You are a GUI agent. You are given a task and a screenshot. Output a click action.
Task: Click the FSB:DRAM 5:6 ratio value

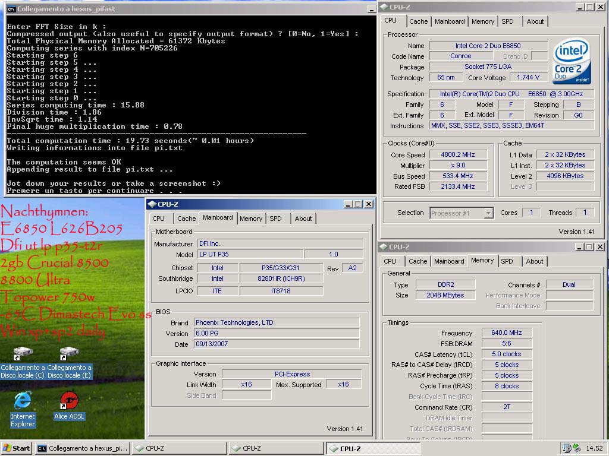[x=507, y=343]
